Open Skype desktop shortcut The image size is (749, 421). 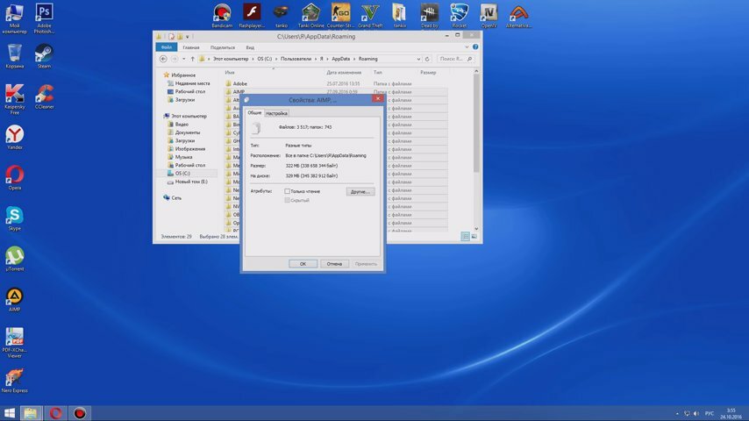click(14, 218)
